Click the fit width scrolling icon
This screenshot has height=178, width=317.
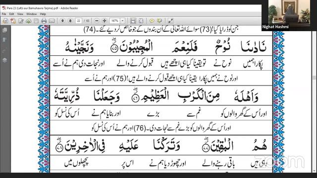coord(133,21)
